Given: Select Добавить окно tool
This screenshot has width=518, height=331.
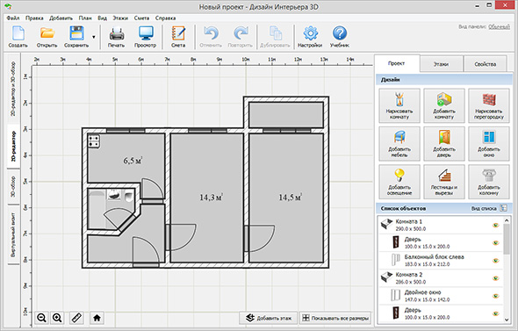Looking at the screenshot, I should (x=489, y=144).
